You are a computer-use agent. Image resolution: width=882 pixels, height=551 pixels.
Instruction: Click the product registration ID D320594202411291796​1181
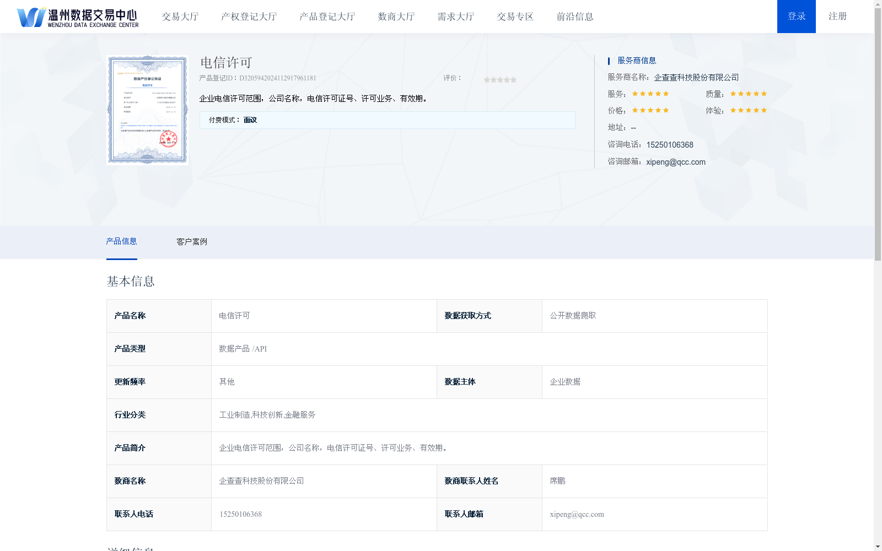point(278,78)
